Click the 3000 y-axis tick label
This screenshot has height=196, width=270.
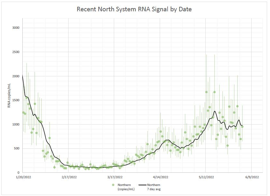[x=16, y=28]
